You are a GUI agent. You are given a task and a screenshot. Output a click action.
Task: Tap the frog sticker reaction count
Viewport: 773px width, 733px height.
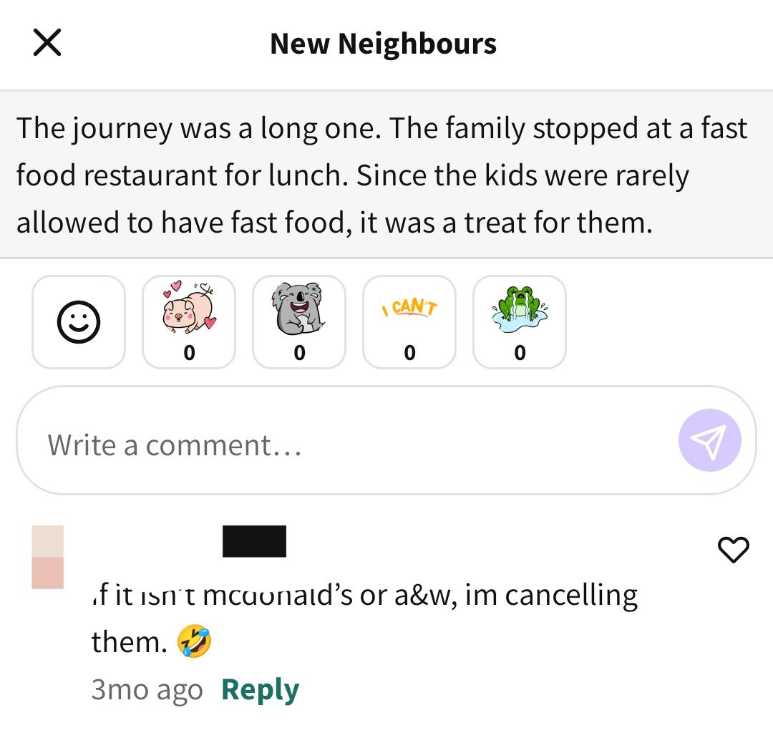point(520,352)
